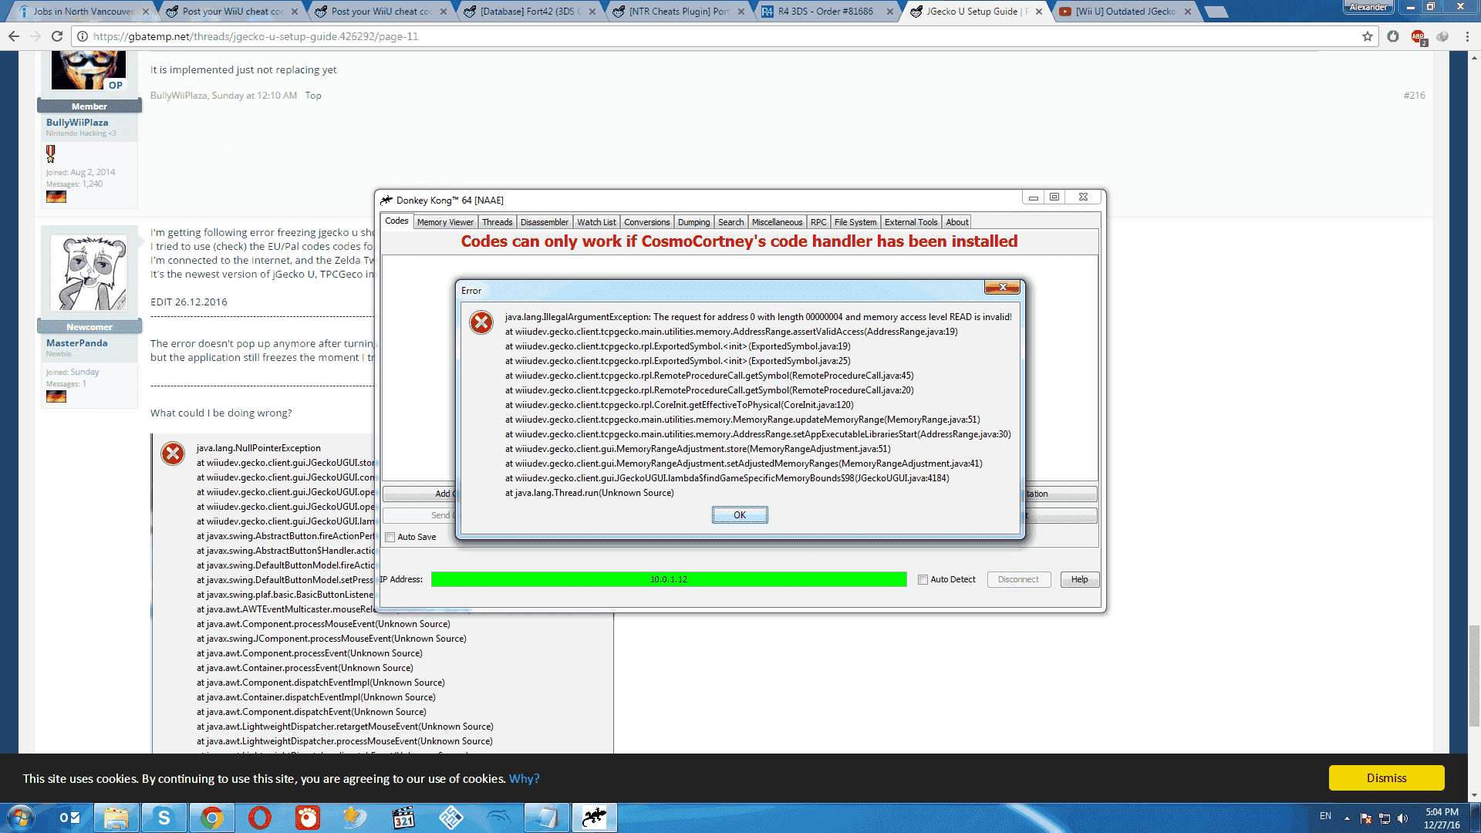
Task: Click the Why? cookie link
Action: pos(524,779)
